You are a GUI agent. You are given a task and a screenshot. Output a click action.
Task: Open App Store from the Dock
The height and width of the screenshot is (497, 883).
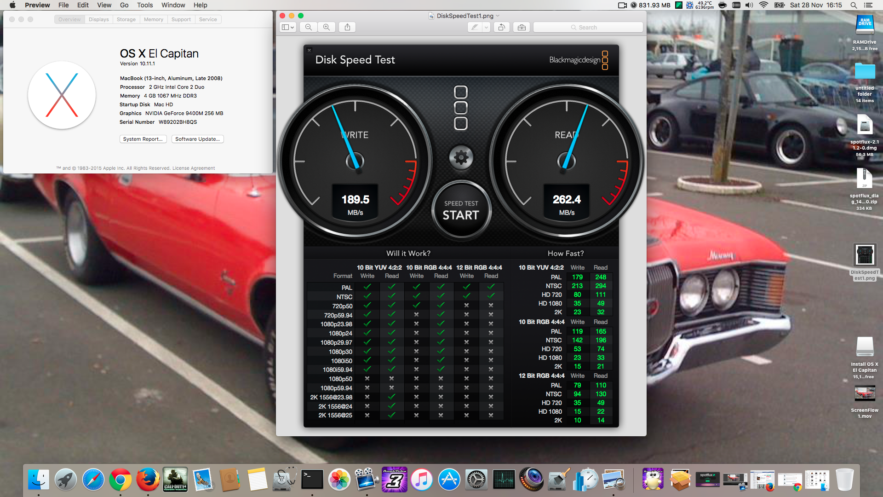(x=449, y=480)
